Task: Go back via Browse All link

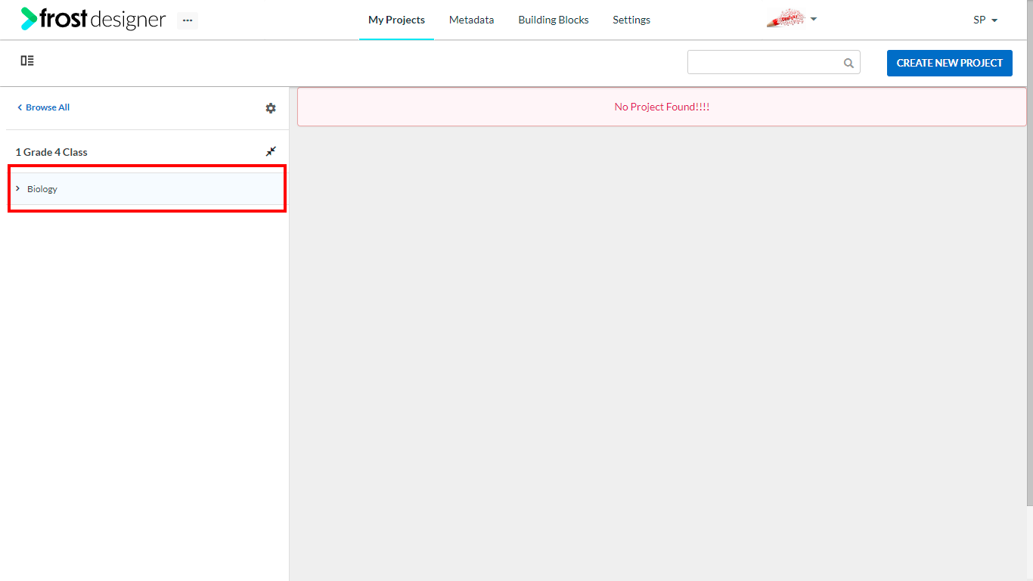Action: [43, 107]
